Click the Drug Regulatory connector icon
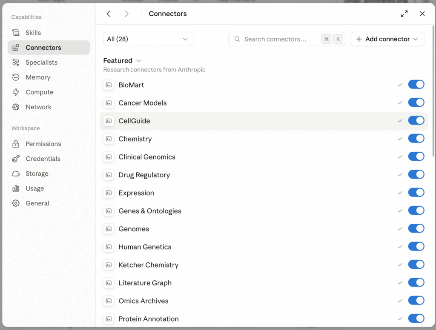The image size is (436, 330). (109, 175)
